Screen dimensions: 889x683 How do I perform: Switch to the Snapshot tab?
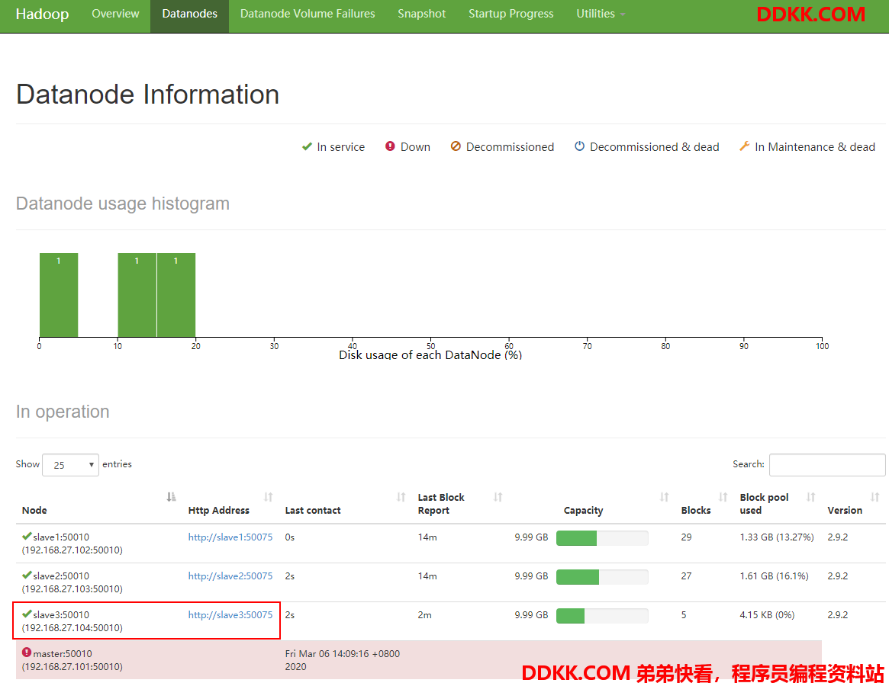(421, 14)
